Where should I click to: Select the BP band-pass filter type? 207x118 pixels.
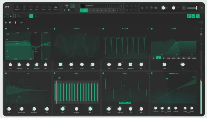click(164, 58)
